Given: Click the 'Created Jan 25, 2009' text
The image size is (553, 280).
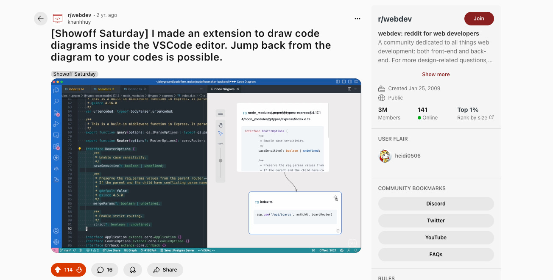Looking at the screenshot, I should 414,89.
